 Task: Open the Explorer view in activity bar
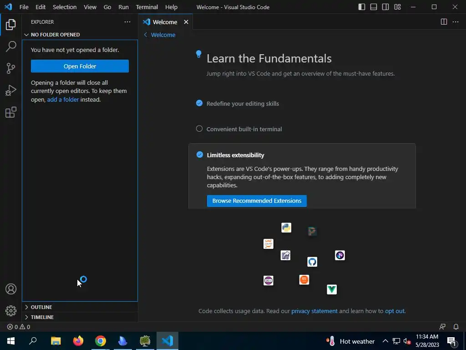click(11, 25)
